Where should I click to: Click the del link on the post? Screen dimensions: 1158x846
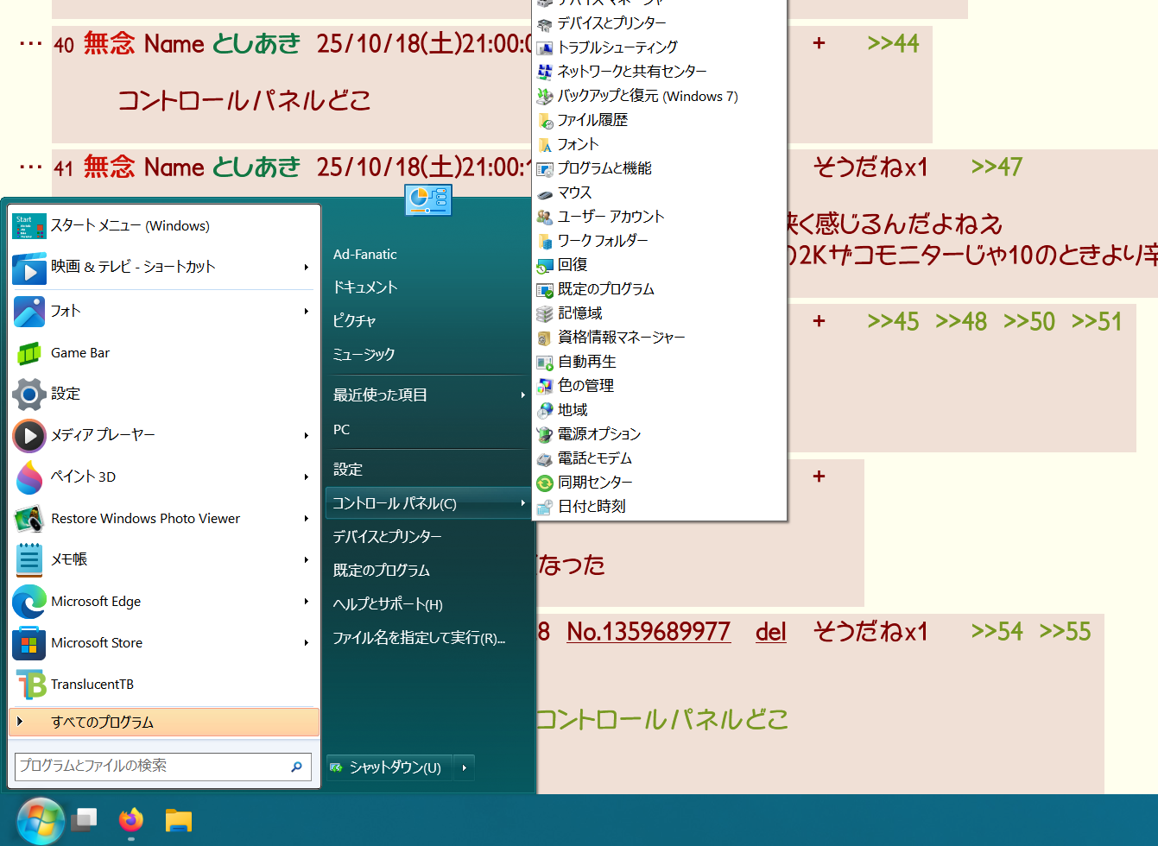[770, 632]
